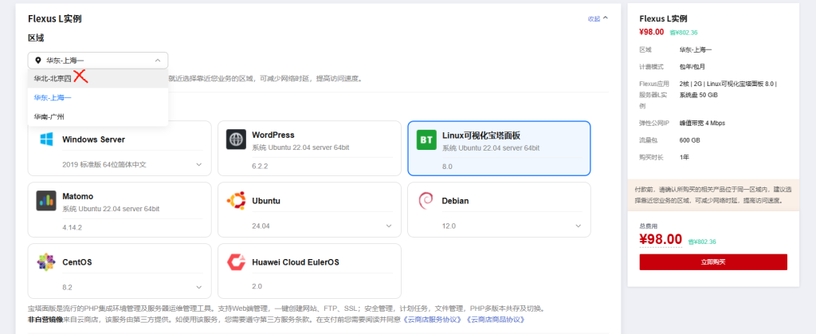Click the Ubuntu logo icon

tap(236, 201)
